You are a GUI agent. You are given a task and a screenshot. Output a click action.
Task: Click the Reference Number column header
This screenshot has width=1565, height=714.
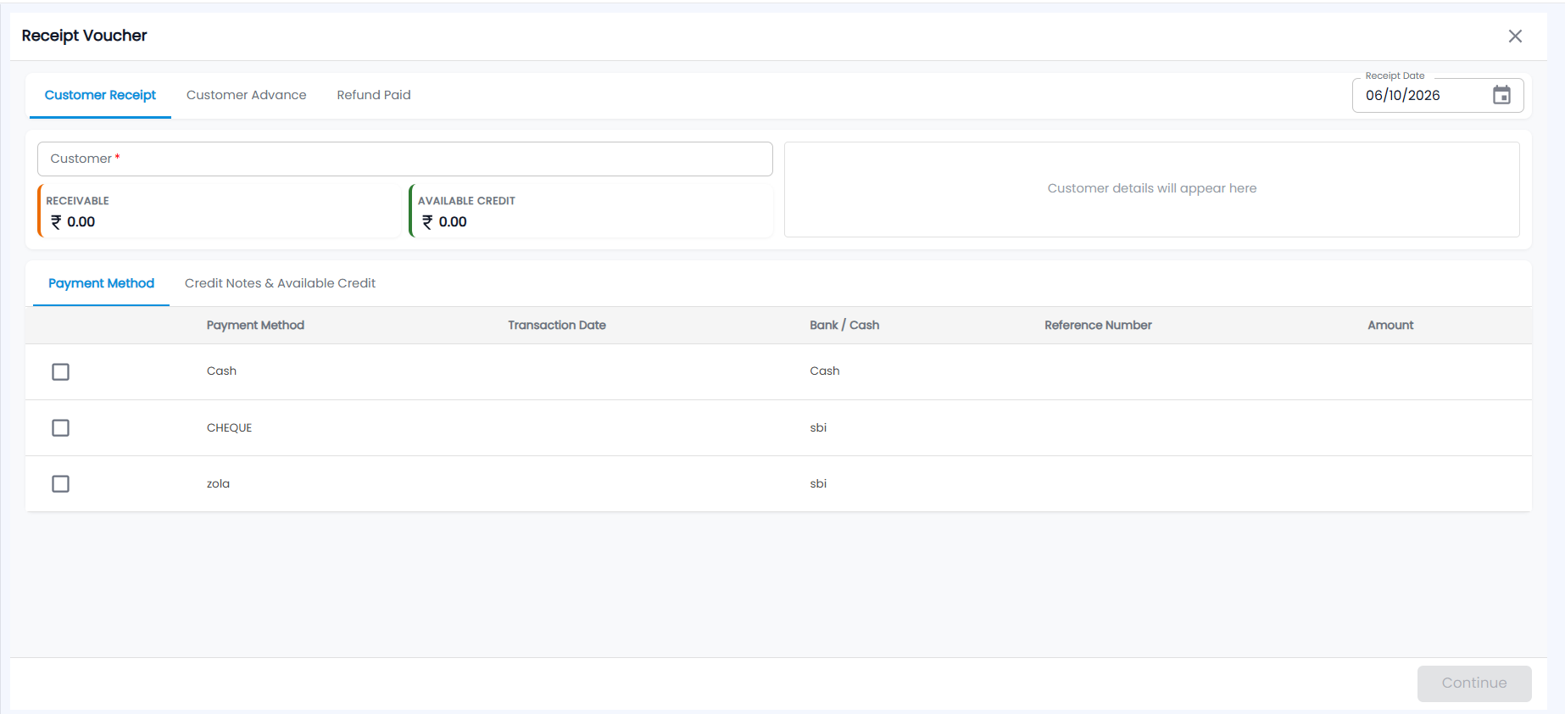click(x=1098, y=326)
